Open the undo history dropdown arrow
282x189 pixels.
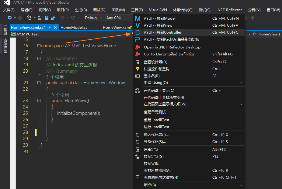(68, 18)
